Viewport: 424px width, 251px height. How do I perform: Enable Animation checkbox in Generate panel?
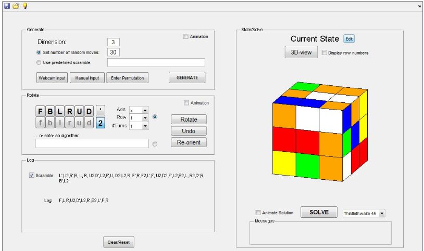(x=186, y=36)
